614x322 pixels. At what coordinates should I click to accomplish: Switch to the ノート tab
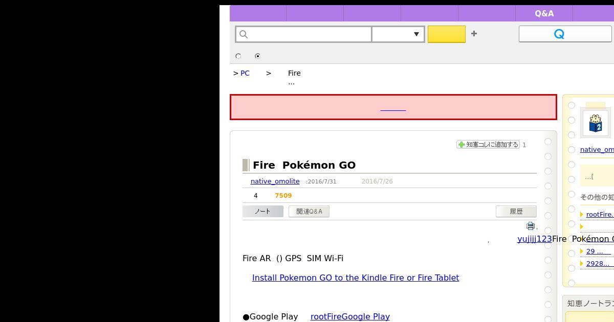(x=263, y=211)
